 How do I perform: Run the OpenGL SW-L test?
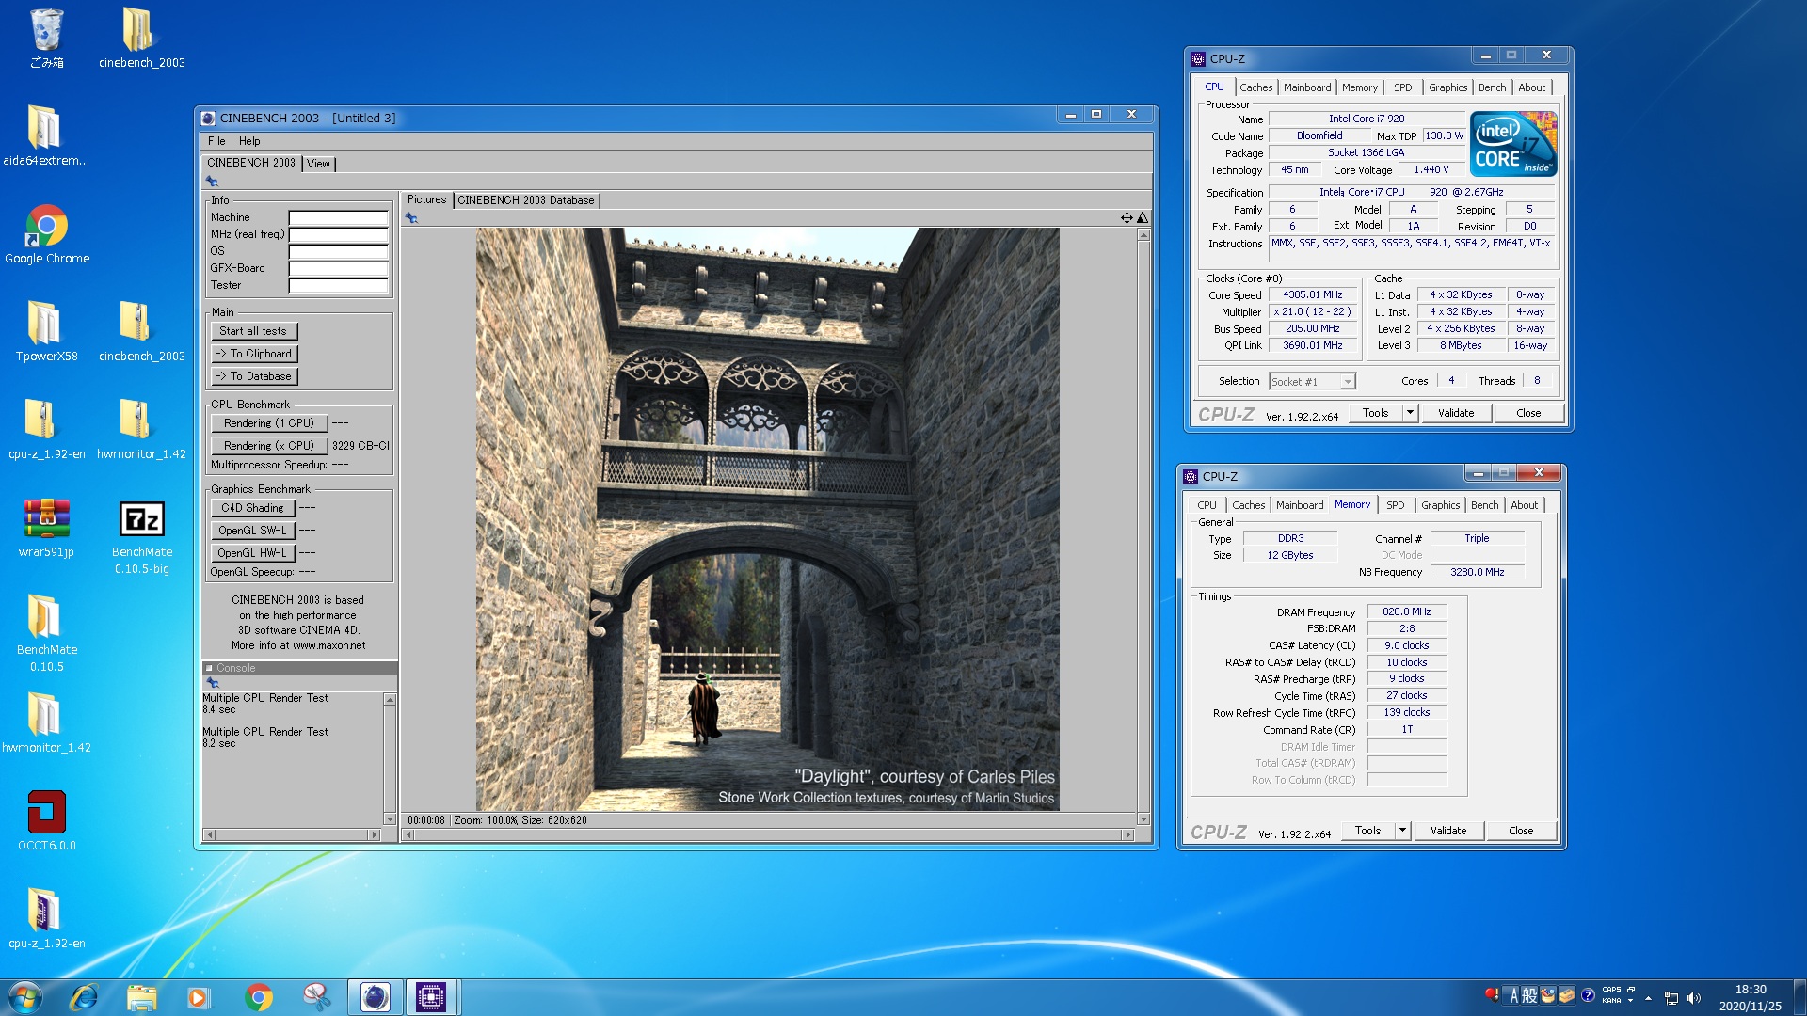(252, 531)
